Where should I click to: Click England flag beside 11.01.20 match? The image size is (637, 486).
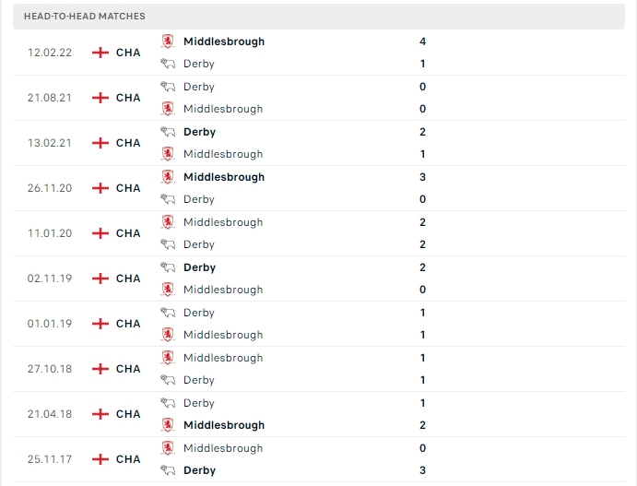click(100, 233)
